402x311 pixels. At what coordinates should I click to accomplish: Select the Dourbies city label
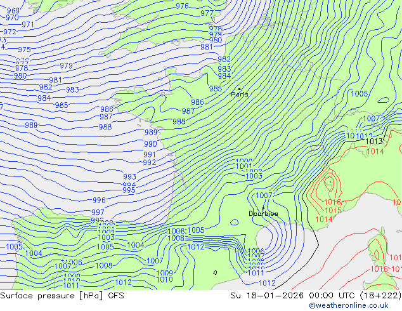(263, 213)
